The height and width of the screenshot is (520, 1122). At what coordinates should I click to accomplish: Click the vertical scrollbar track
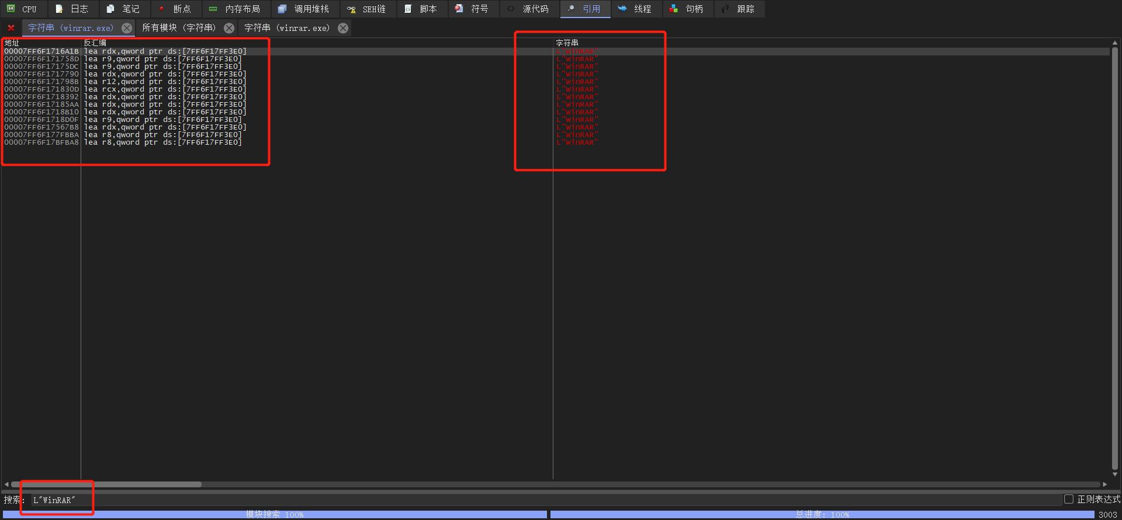point(1115,259)
